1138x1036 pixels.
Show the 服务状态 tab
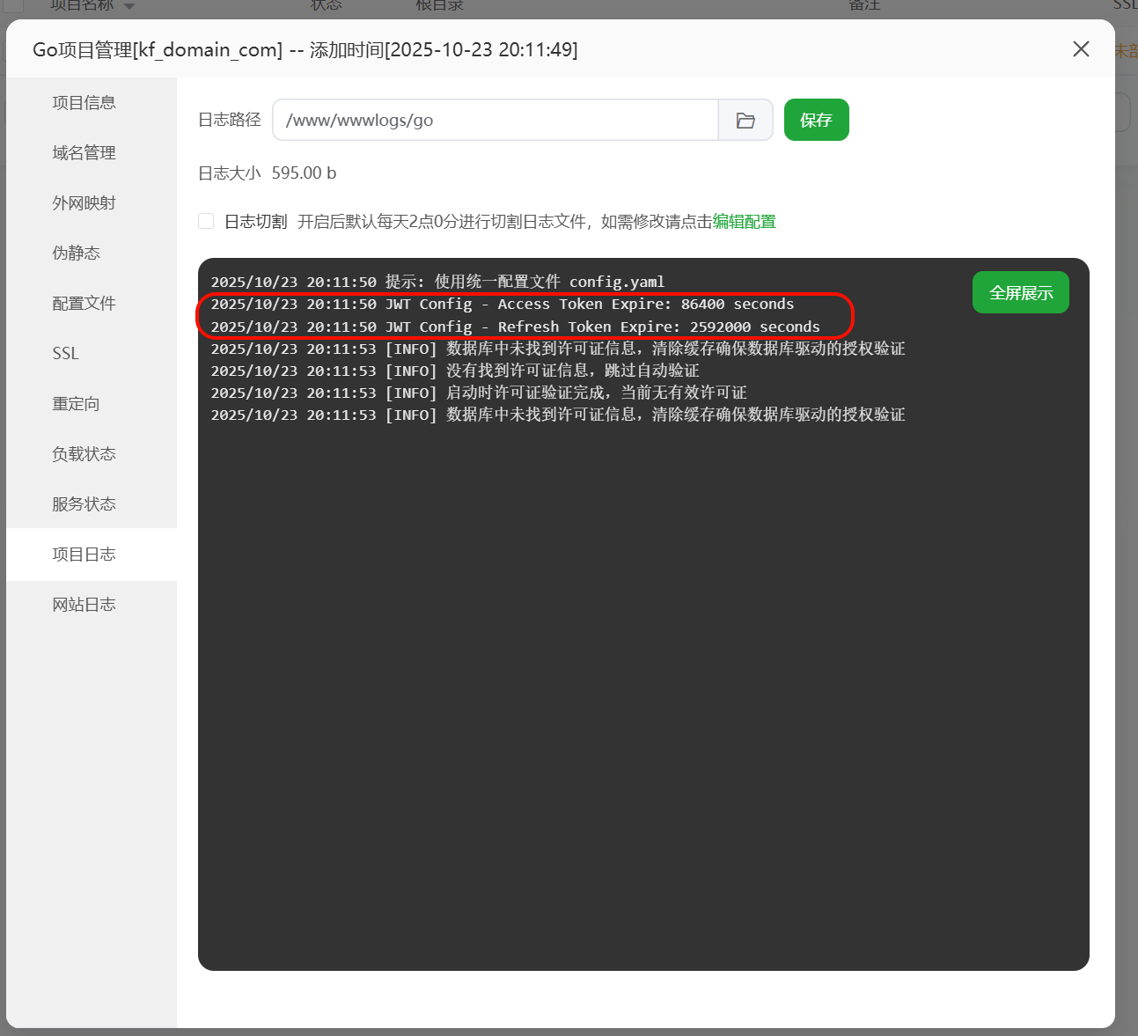[84, 504]
